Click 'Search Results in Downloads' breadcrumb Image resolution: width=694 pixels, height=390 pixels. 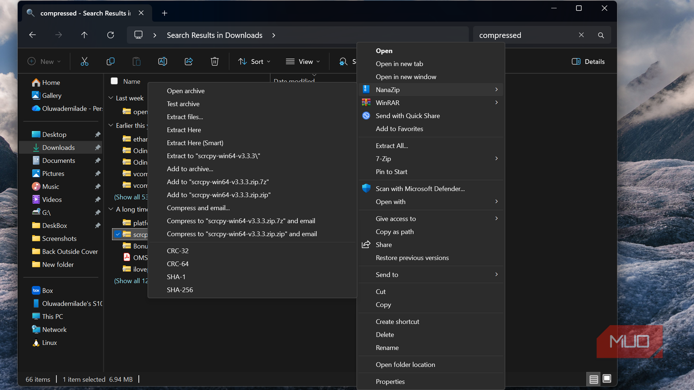[215, 35]
